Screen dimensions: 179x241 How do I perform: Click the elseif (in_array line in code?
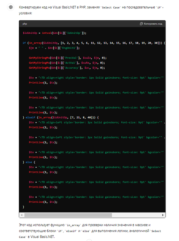click(61, 117)
